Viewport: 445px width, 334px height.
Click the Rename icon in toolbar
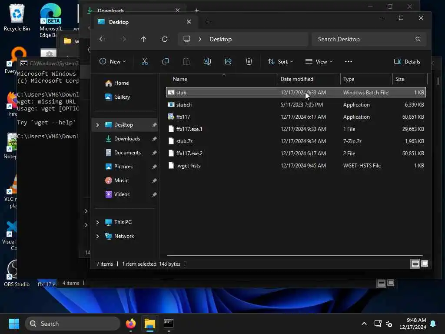pos(207,62)
